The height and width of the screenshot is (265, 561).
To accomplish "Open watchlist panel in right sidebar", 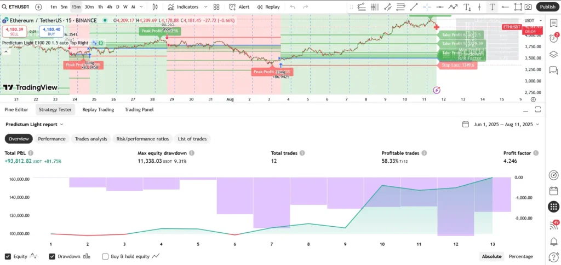I will point(553,23).
